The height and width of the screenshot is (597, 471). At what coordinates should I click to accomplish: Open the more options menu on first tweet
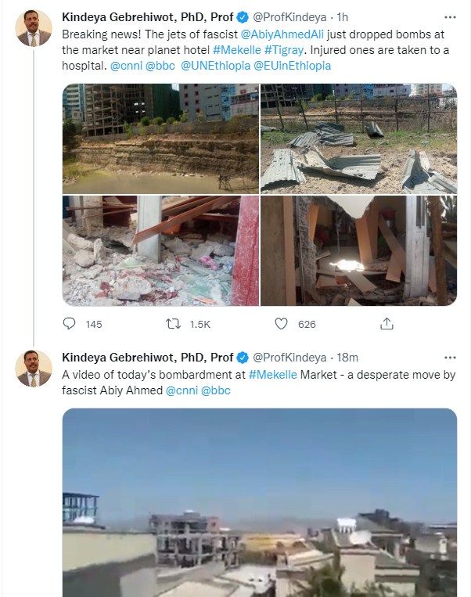coord(448,16)
